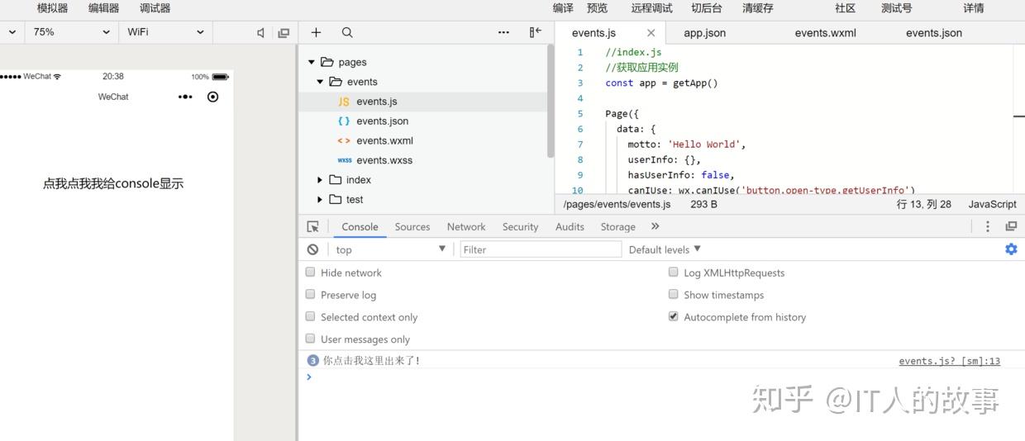
Task: Open the events.js source link
Action: click(x=949, y=361)
